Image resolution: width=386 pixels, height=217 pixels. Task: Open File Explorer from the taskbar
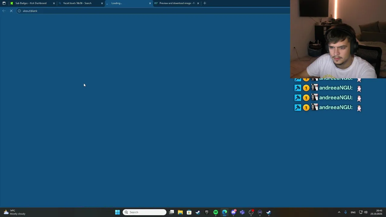coord(180,212)
